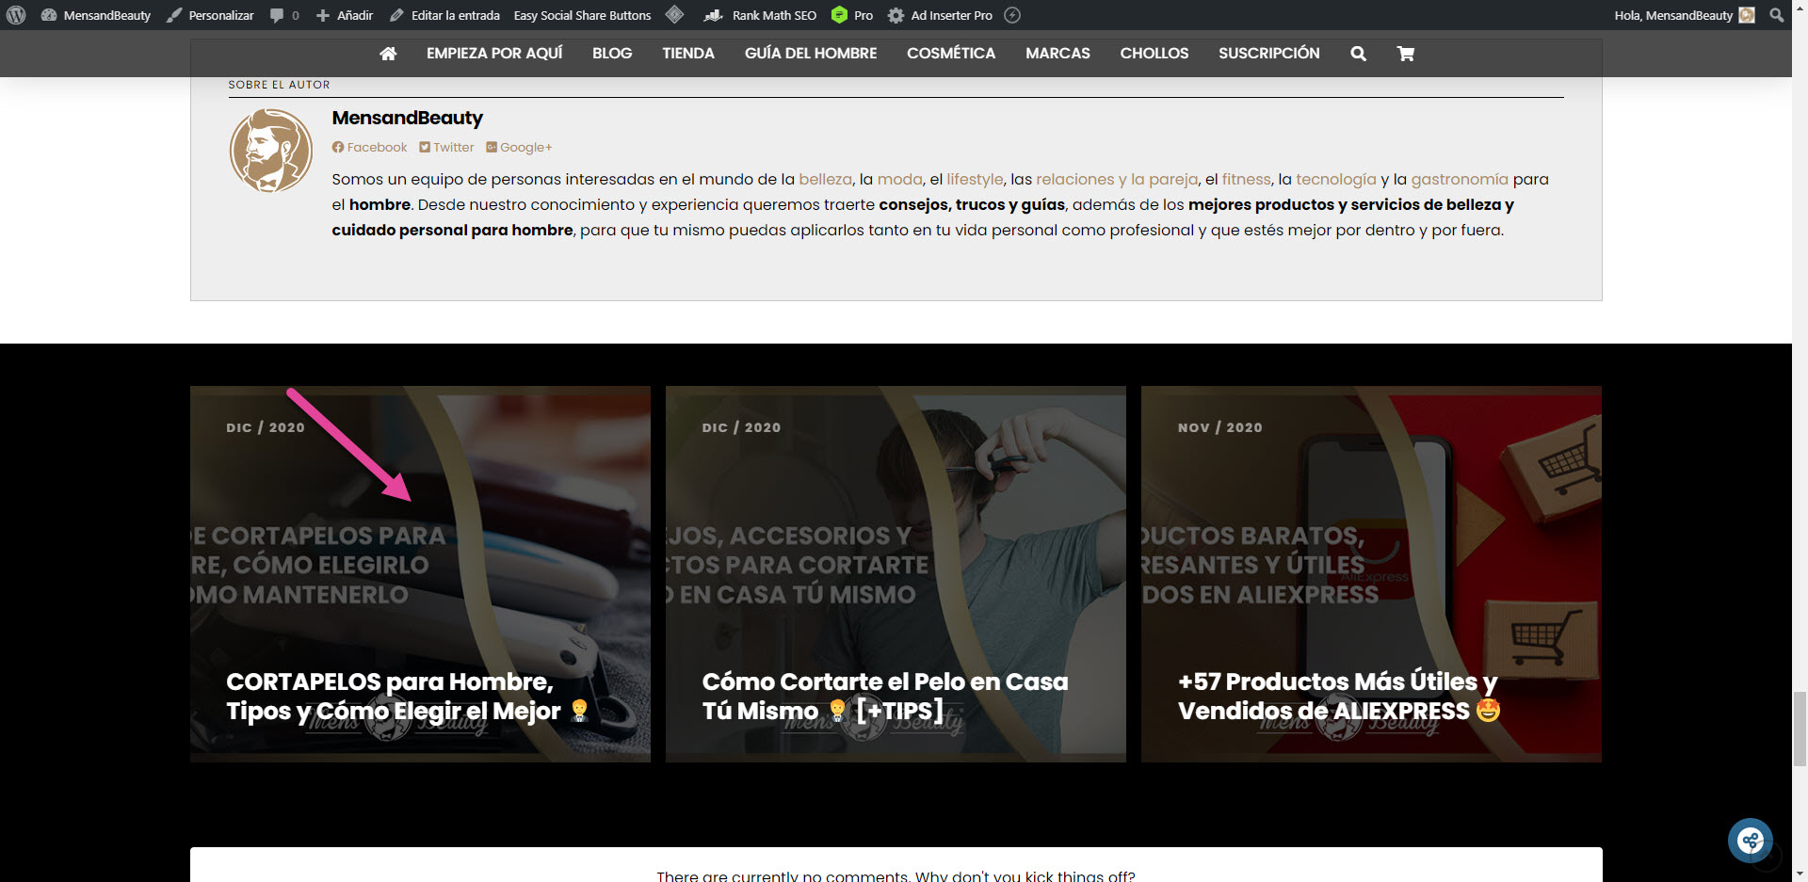Viewport: 1808px width, 882px height.
Task: Open the COSMÉTICA navigation menu
Action: point(950,54)
